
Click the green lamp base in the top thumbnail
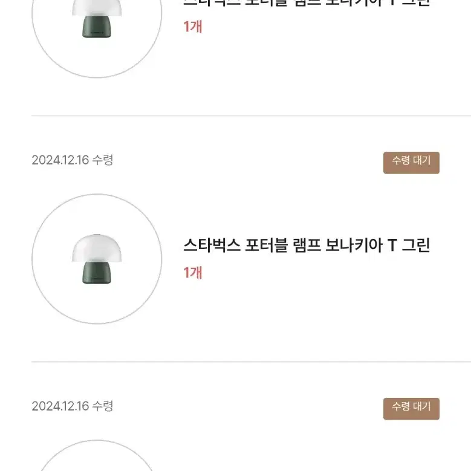tap(97, 27)
